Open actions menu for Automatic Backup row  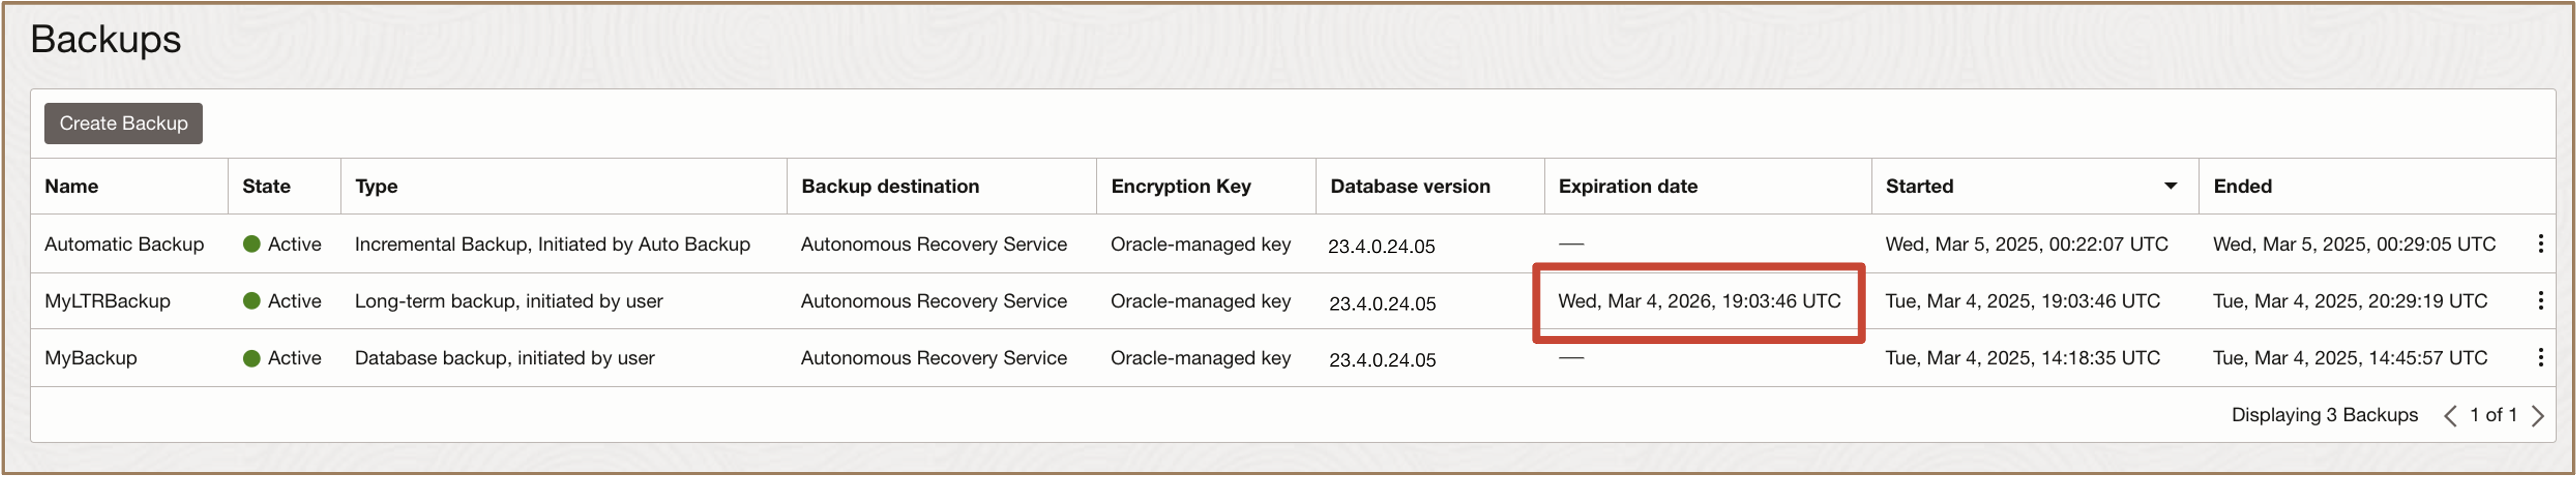pyautogui.click(x=2540, y=244)
